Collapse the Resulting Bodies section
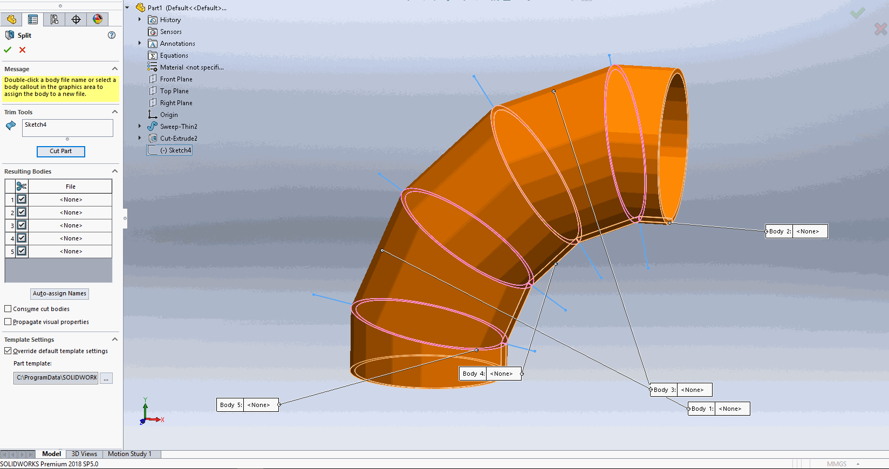The width and height of the screenshot is (889, 469). click(x=114, y=171)
